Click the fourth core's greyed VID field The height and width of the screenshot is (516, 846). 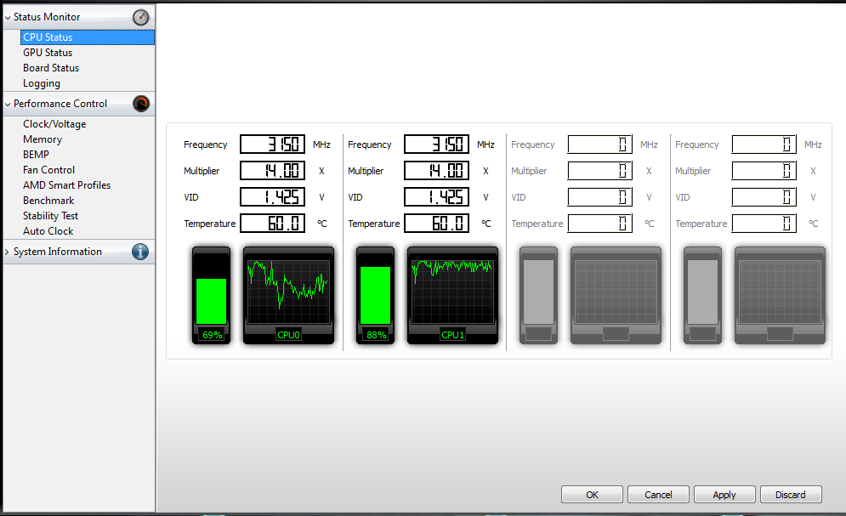764,197
